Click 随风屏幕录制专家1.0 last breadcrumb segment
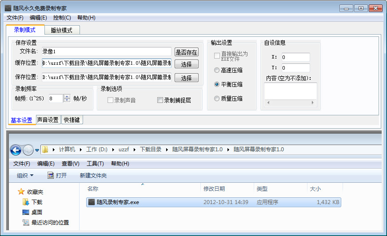The image size is (387, 236). (x=259, y=149)
